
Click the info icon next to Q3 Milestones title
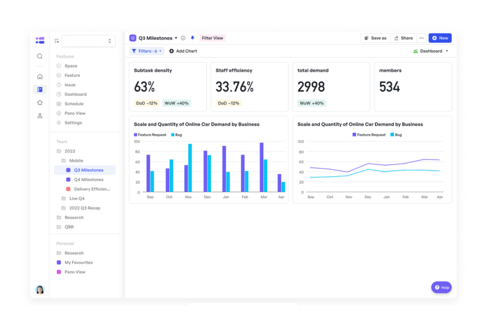183,38
